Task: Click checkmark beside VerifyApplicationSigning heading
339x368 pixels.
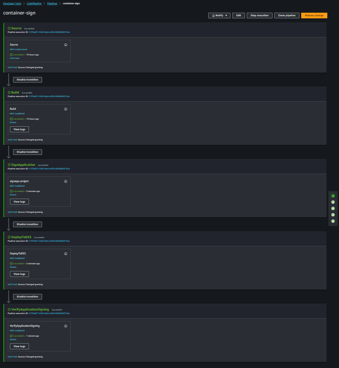Action: click(x=9, y=309)
